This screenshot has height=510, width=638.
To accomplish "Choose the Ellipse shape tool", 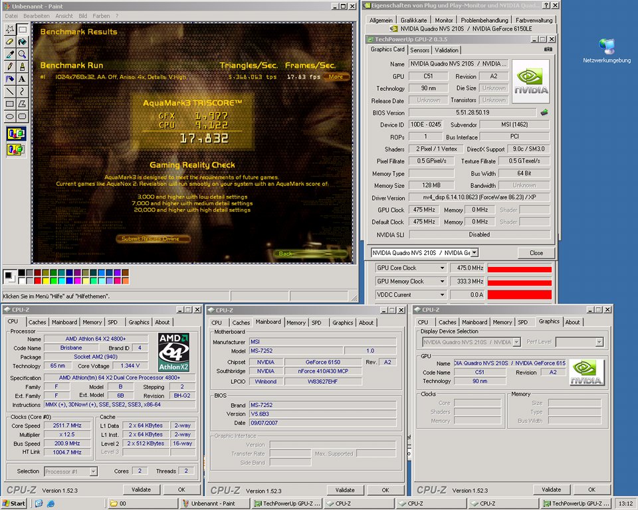I will click(x=10, y=116).
